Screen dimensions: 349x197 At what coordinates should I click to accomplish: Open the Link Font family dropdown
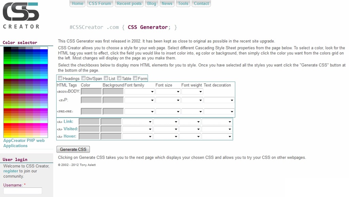pyautogui.click(x=137, y=122)
